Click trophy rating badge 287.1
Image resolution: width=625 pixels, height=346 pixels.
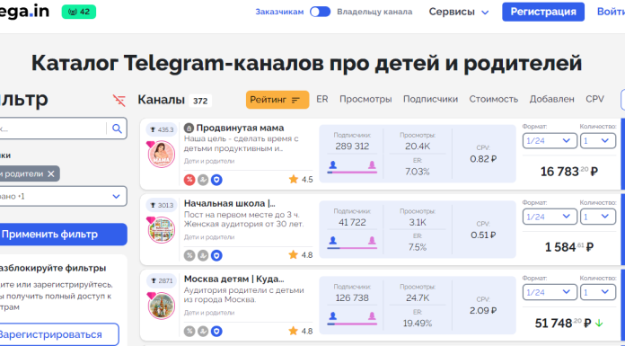click(162, 281)
